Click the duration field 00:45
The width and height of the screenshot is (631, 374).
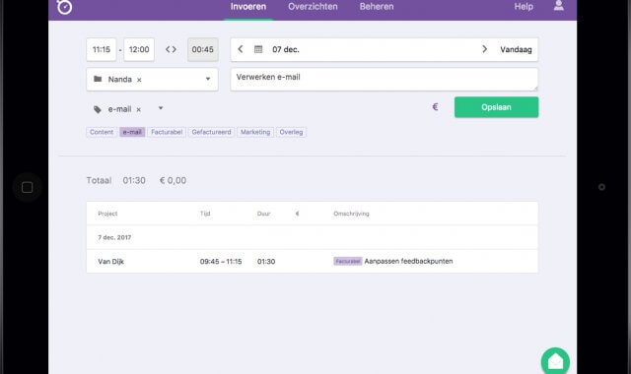tap(203, 49)
